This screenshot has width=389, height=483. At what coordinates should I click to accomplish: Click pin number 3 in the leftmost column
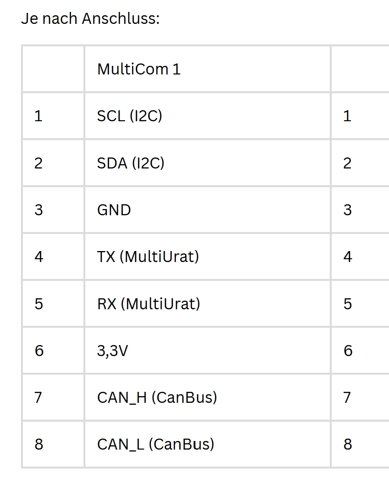coord(39,210)
